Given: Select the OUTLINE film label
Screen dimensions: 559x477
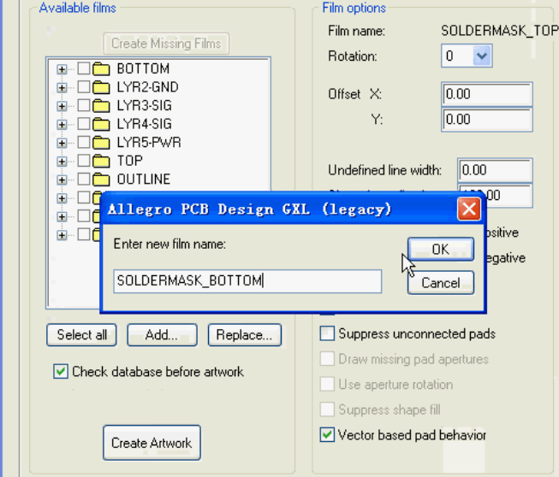Looking at the screenshot, I should (144, 180).
